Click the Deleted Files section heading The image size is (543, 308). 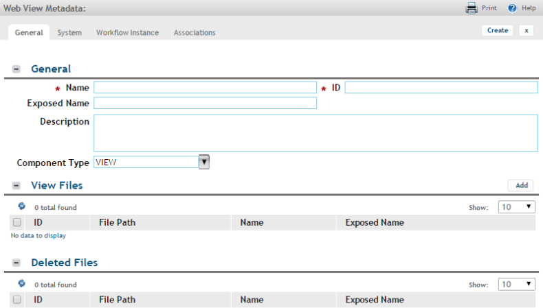coord(65,262)
